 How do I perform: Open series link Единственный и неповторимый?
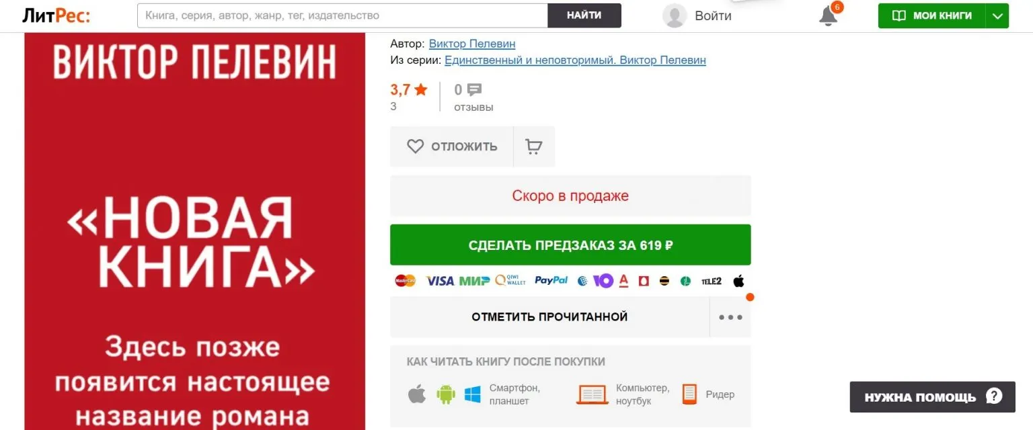(x=576, y=60)
